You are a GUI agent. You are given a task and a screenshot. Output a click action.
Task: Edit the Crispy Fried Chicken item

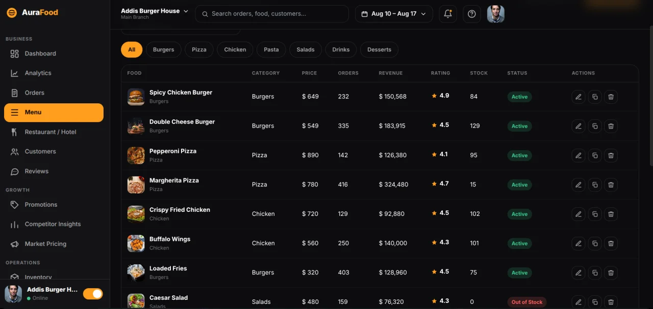coord(579,214)
